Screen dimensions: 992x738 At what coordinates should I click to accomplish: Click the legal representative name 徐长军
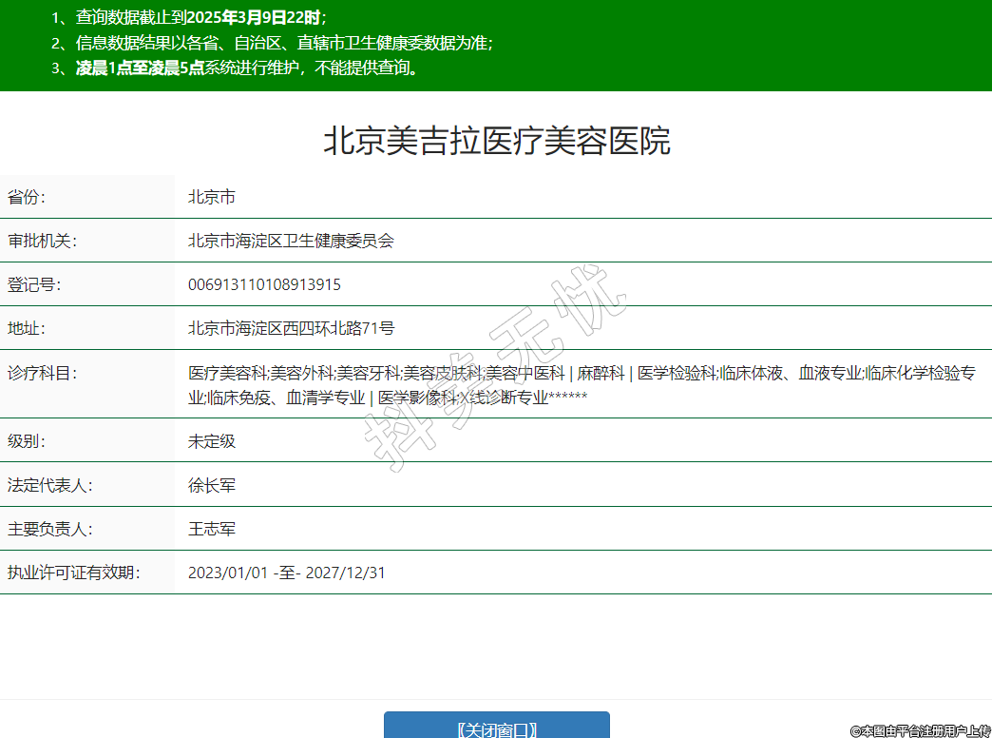click(211, 485)
